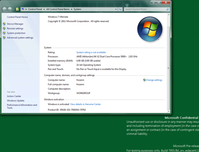Click the scrollbar down arrow

(x=168, y=111)
